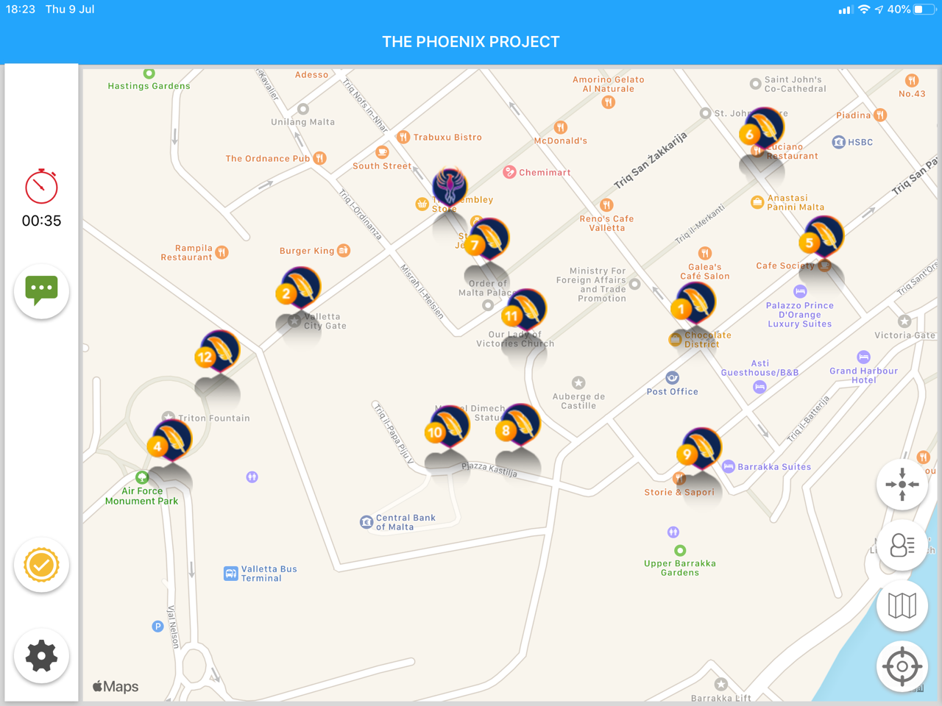Tap the Wi-Fi status icon

[864, 10]
